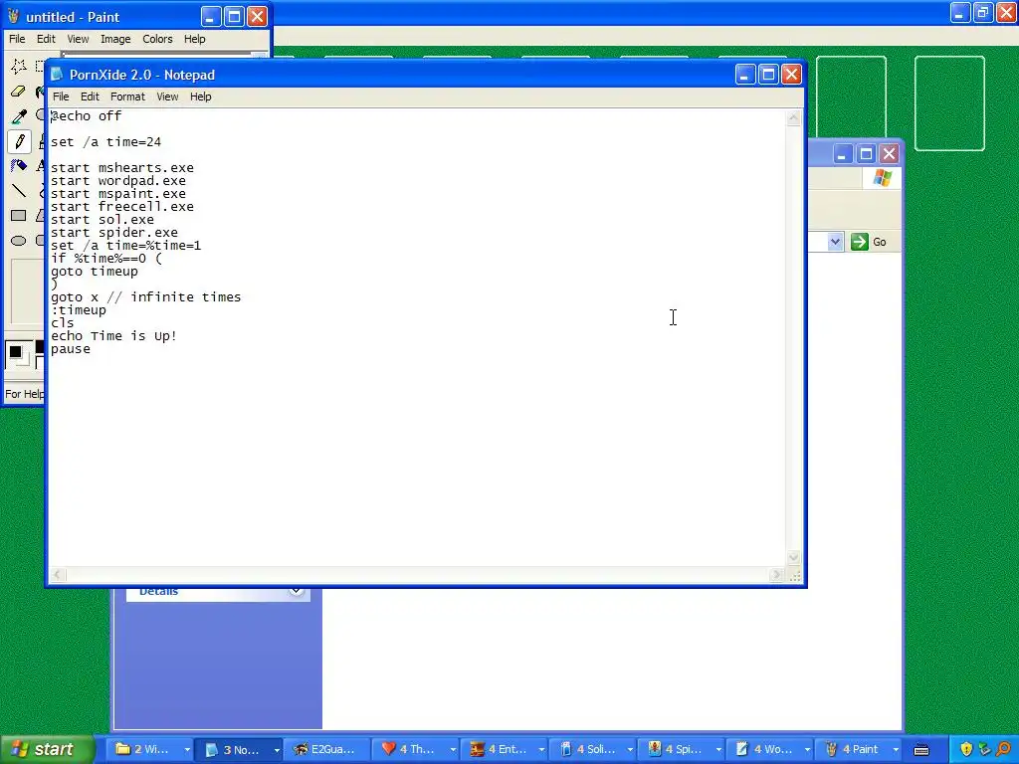Click the "start wordpad.exe" line

(118, 181)
